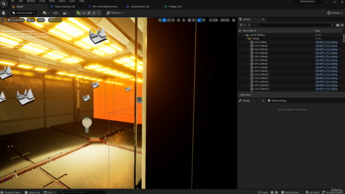Open the Platforms dropdown
345x194 pixels.
coord(115,13)
